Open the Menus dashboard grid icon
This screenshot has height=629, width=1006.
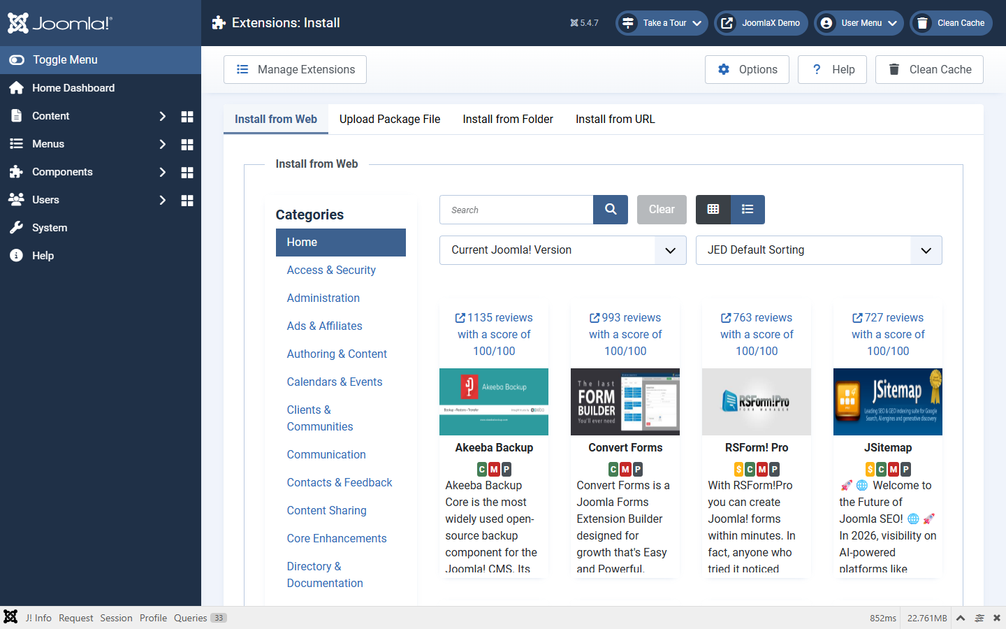pyautogui.click(x=187, y=145)
